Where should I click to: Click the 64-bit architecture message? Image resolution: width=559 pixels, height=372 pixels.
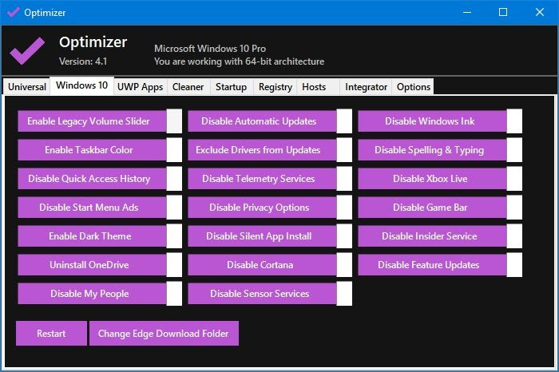point(240,61)
